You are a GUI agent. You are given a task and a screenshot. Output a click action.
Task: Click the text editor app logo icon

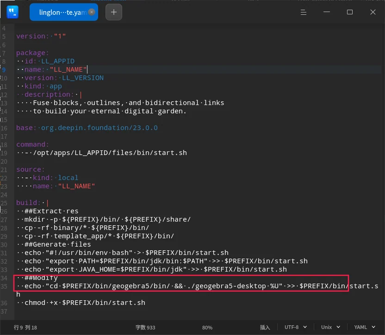coord(12,12)
